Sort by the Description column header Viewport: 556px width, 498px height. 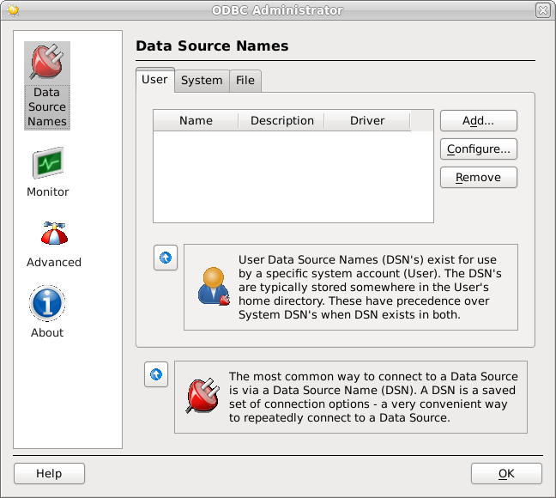tap(282, 121)
